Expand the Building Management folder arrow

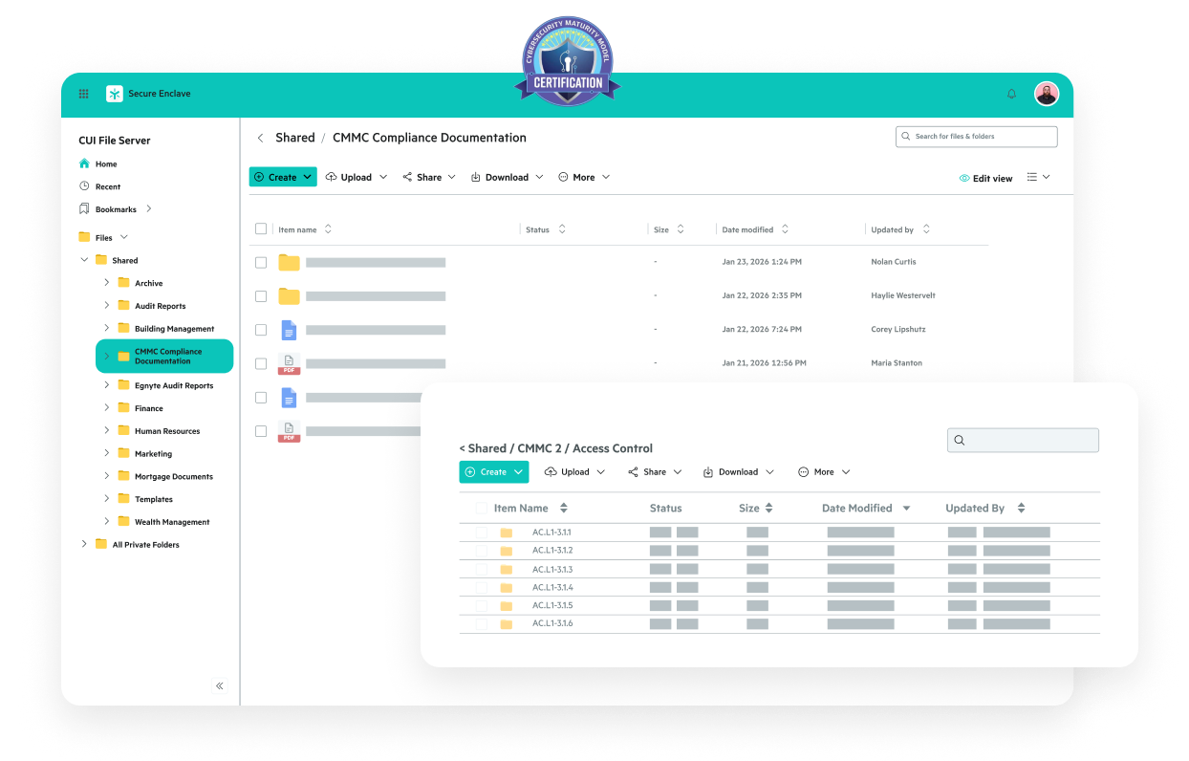click(x=106, y=328)
